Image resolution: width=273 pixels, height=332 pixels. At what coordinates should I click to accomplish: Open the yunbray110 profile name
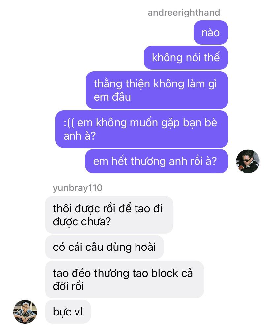pyautogui.click(x=77, y=188)
